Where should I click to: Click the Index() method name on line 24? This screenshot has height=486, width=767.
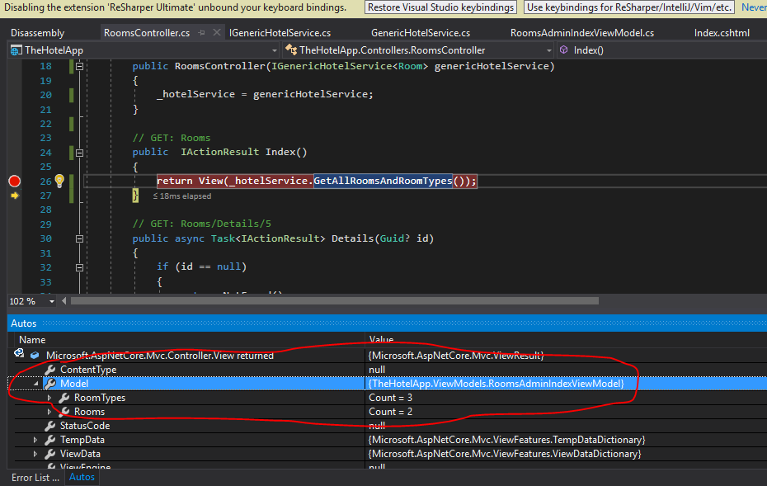click(x=286, y=152)
